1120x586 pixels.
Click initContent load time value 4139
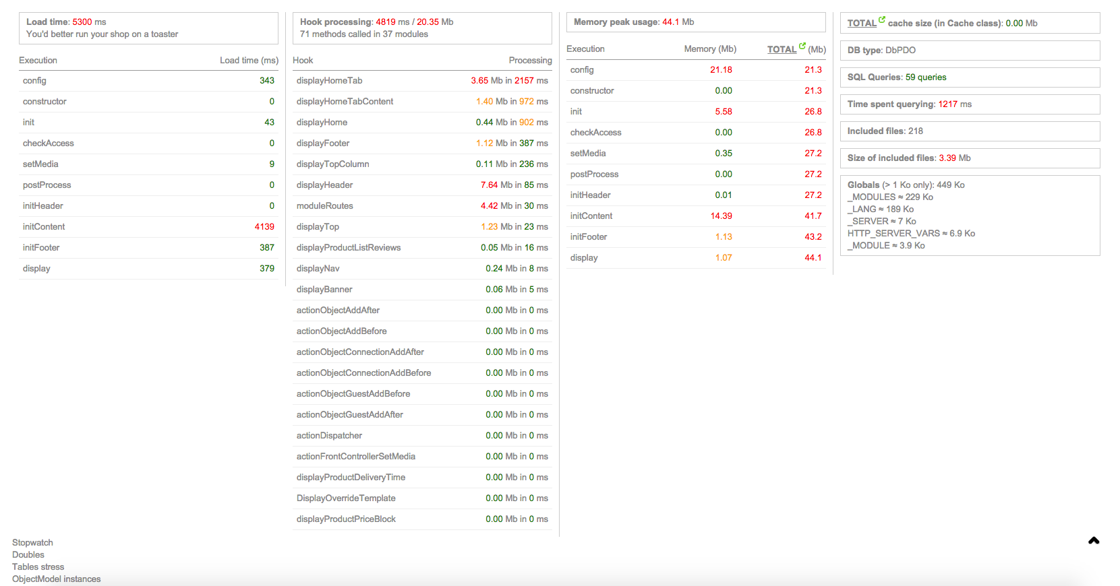(264, 227)
